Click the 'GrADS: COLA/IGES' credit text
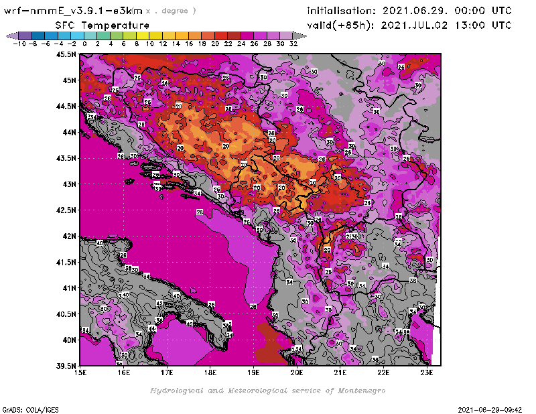Image resolution: width=536 pixels, height=414 pixels. point(31,410)
